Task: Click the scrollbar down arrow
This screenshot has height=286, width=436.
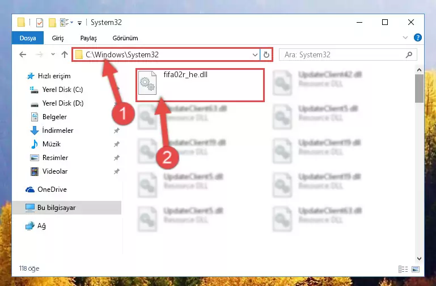Action: coord(419,258)
